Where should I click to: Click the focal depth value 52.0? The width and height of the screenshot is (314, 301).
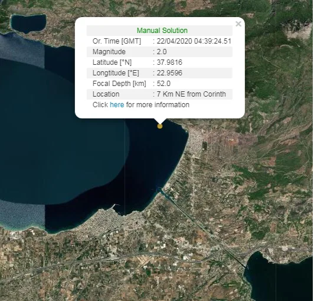pos(163,84)
